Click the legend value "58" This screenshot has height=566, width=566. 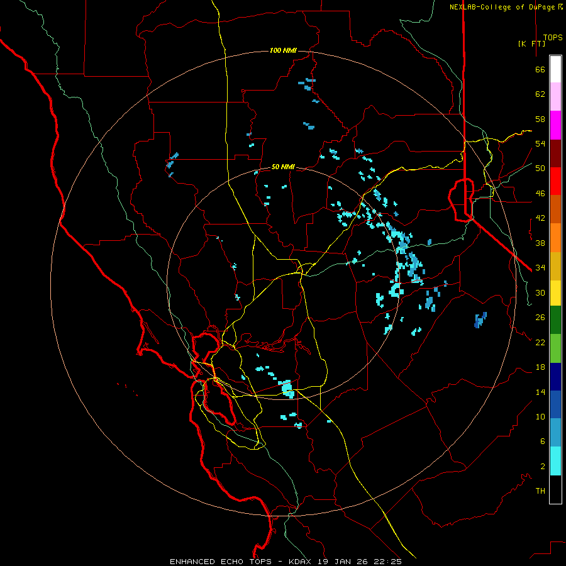(x=540, y=119)
